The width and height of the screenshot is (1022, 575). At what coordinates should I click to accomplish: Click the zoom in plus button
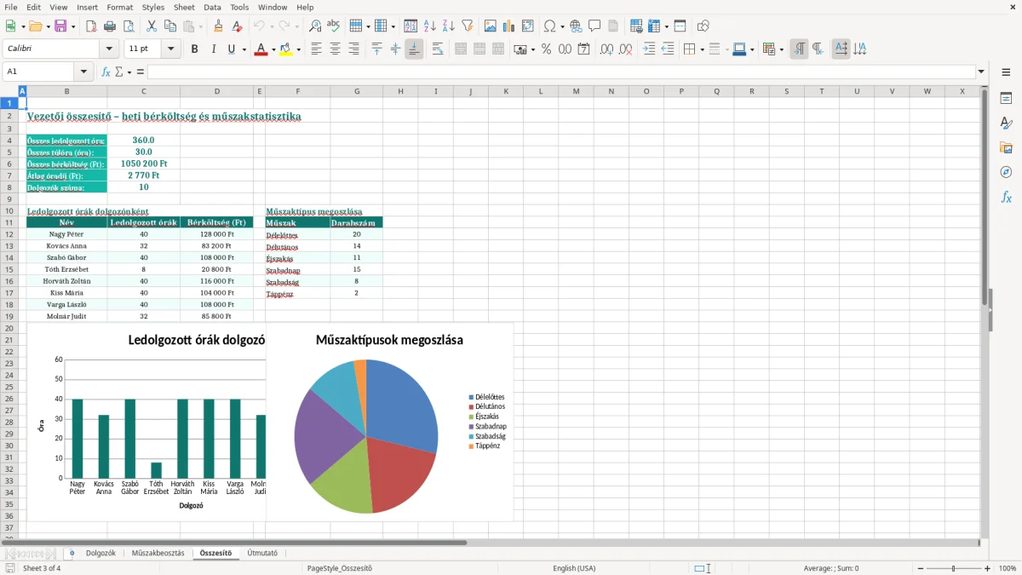[x=988, y=568]
